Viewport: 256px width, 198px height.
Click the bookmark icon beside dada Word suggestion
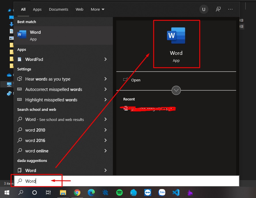(x=19, y=170)
